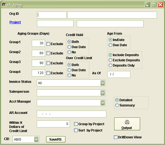
Task: Click the SaveRS button
Action: point(56,139)
